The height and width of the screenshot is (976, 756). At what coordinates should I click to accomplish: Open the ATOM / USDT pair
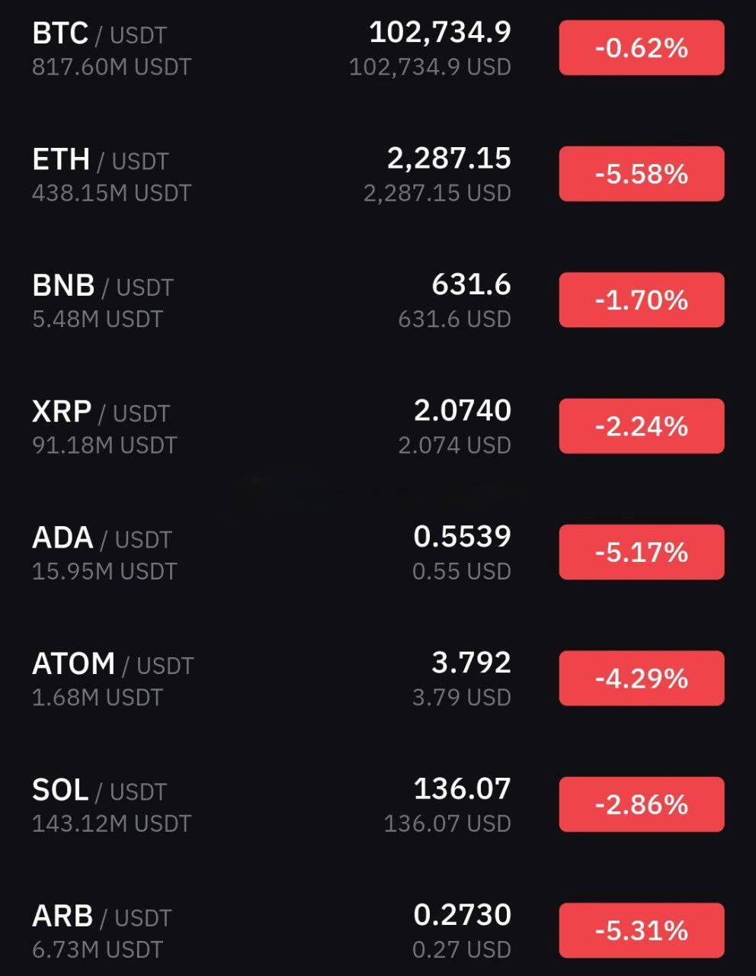pos(378,678)
